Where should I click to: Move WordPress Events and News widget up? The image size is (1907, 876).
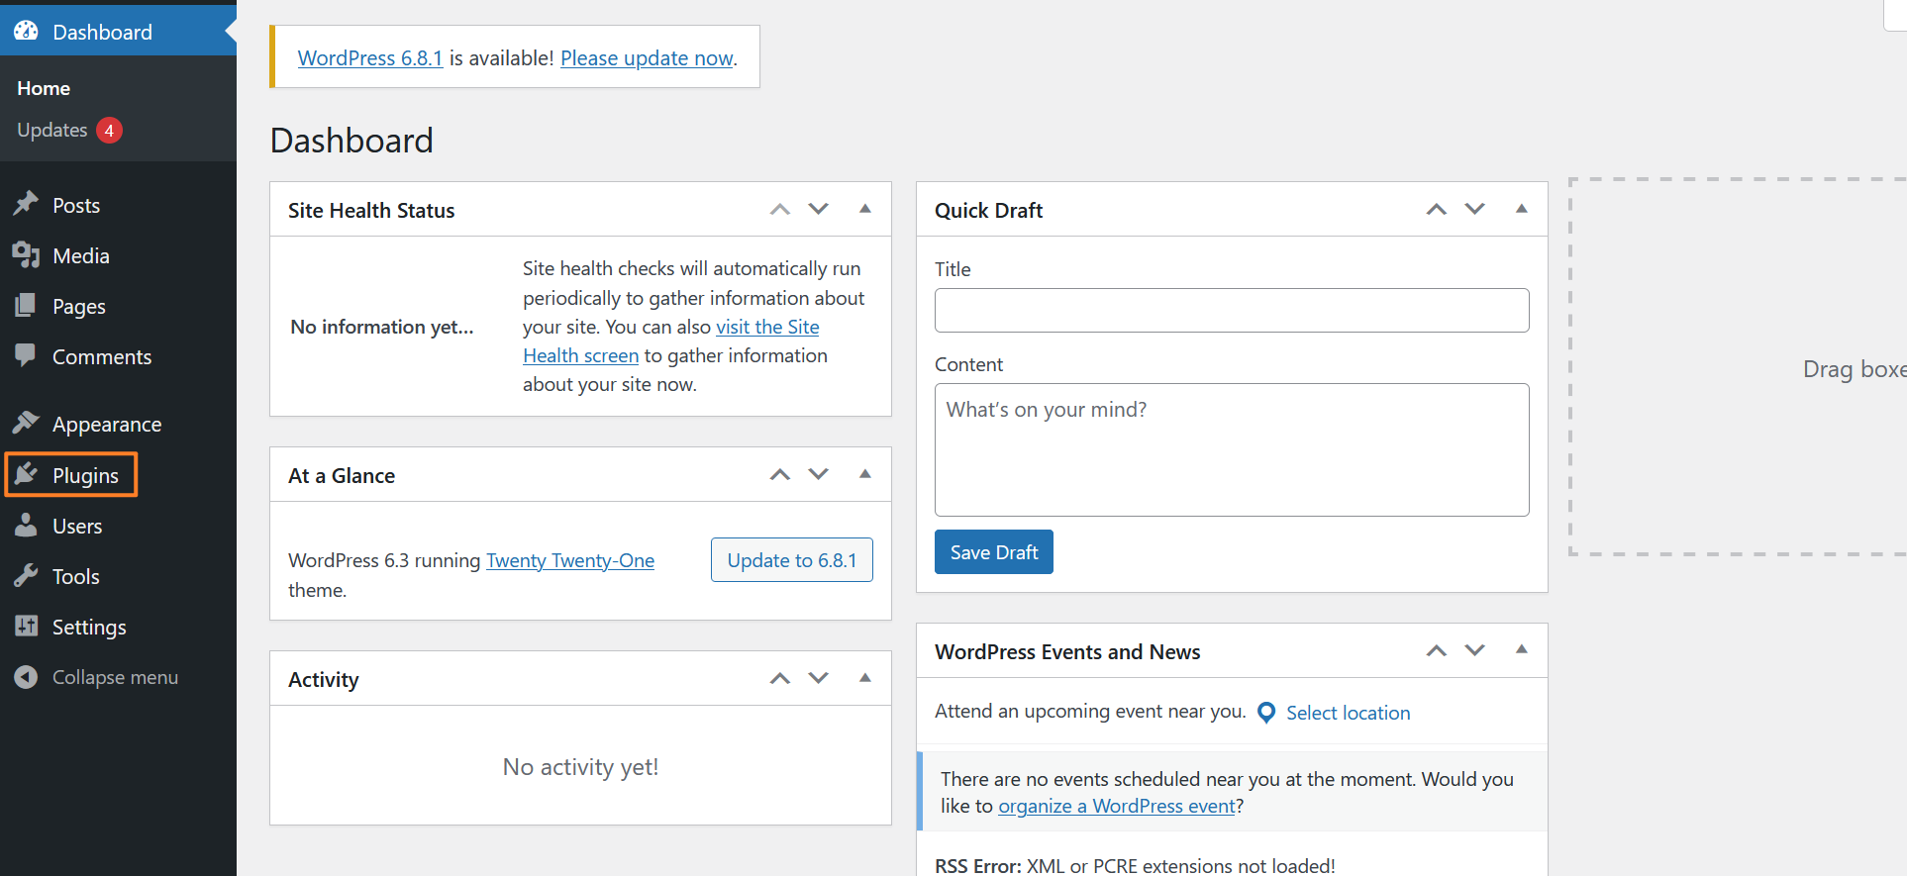(x=1437, y=650)
